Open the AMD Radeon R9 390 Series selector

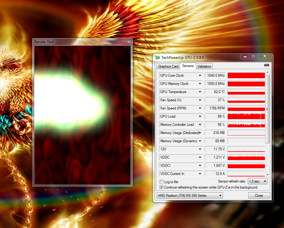pyautogui.click(x=190, y=196)
